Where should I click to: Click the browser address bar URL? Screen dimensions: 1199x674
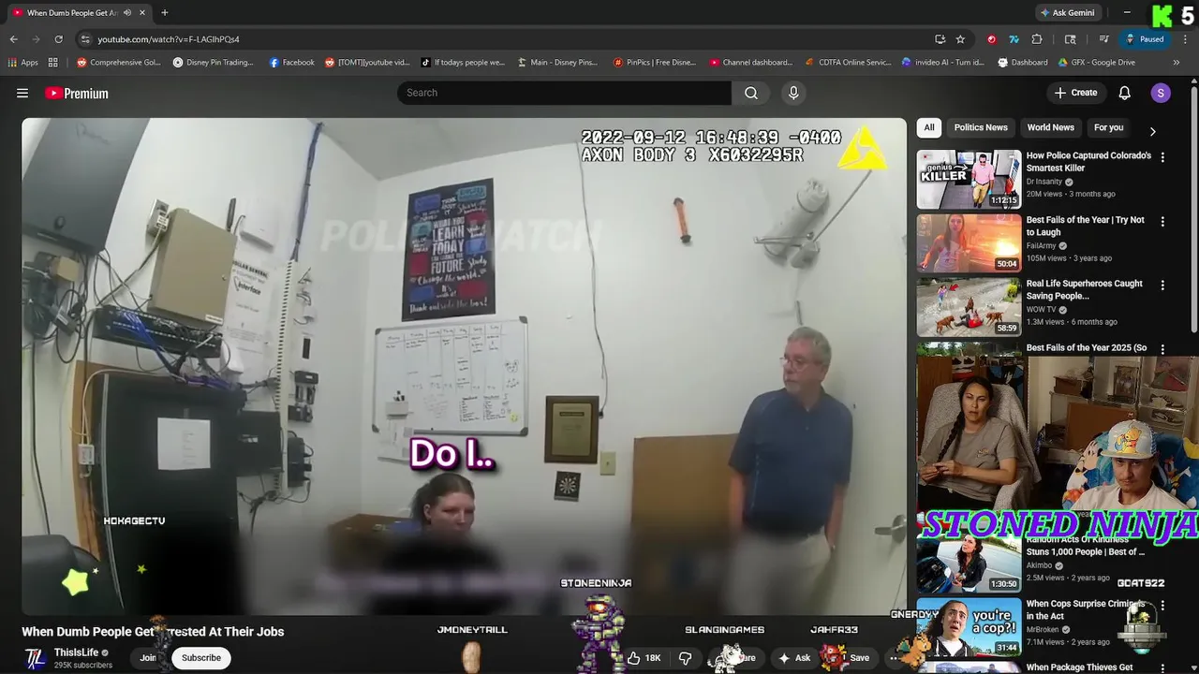(x=169, y=39)
